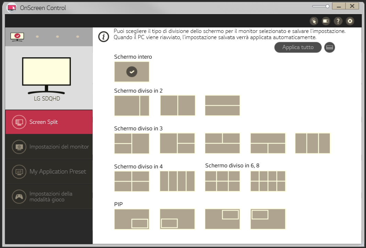Choose the 2-split layout with wide left pane
This screenshot has width=366, height=248.
[x=132, y=106]
